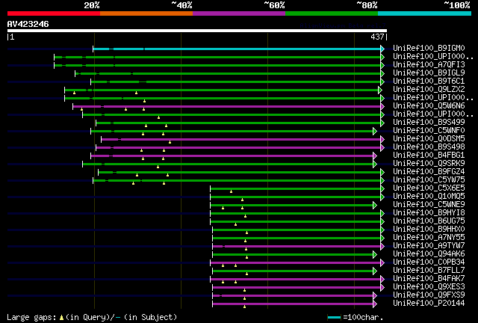This screenshot has height=323, width=478.
Task: Click the green alignment bar of C5X6E5
Action: tap(296, 189)
